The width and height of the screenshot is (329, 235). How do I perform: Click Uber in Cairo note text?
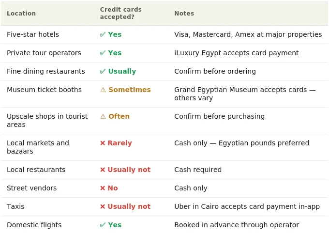[x=247, y=206]
